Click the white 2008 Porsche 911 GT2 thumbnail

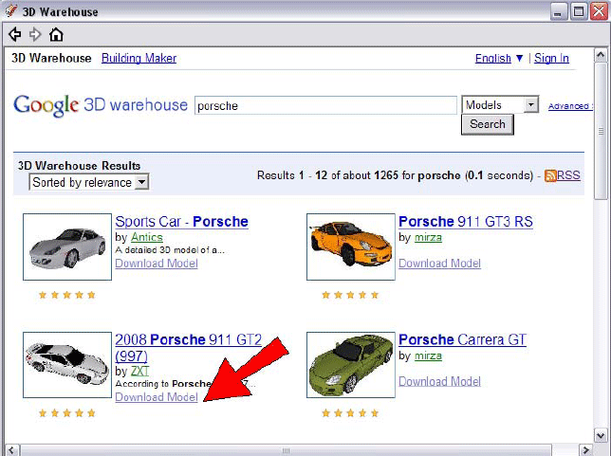coord(67,365)
